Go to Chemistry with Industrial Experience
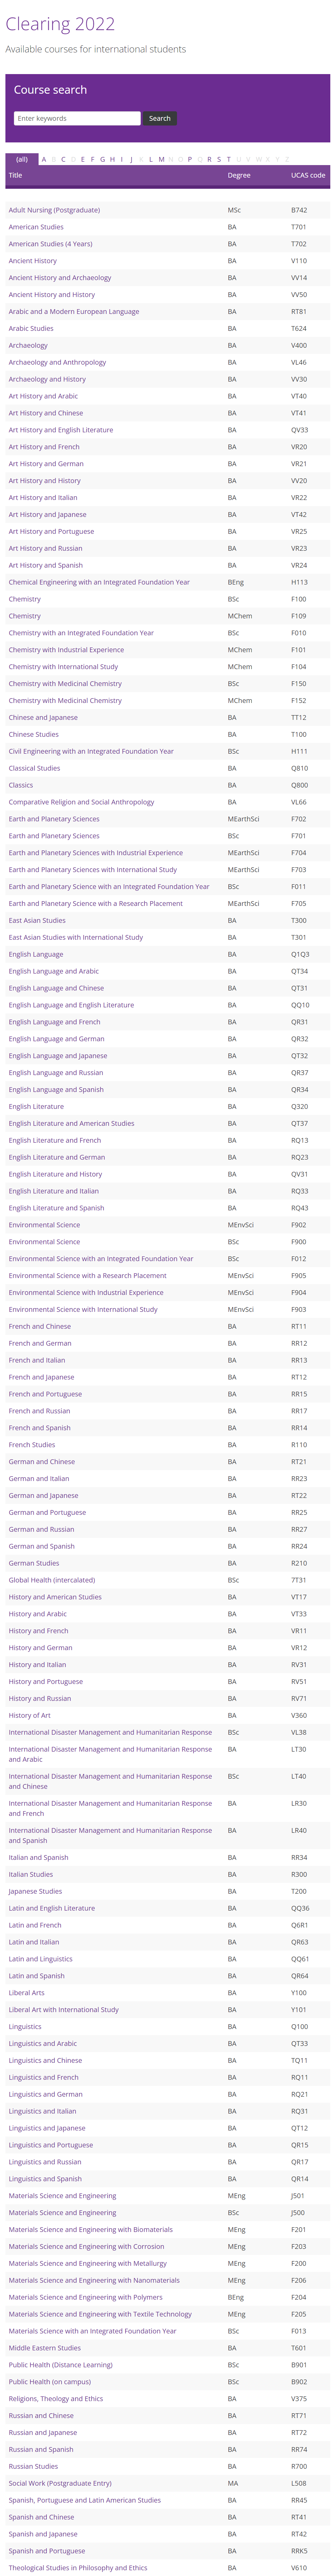 pyautogui.click(x=66, y=650)
